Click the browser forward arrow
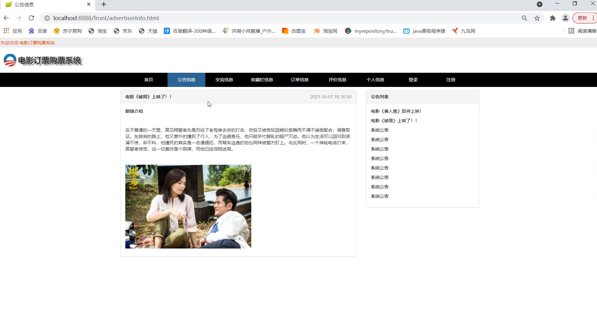The image size is (597, 320). (19, 18)
